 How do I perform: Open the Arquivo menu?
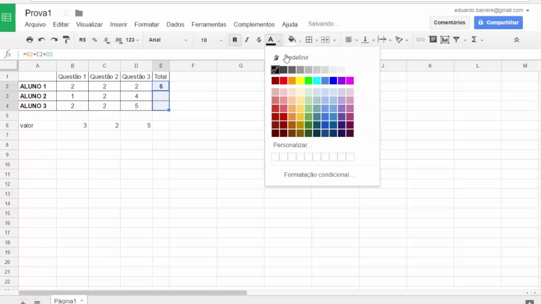pyautogui.click(x=35, y=24)
